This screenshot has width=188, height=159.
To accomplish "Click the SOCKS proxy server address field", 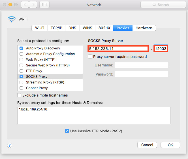I will 118,49.
